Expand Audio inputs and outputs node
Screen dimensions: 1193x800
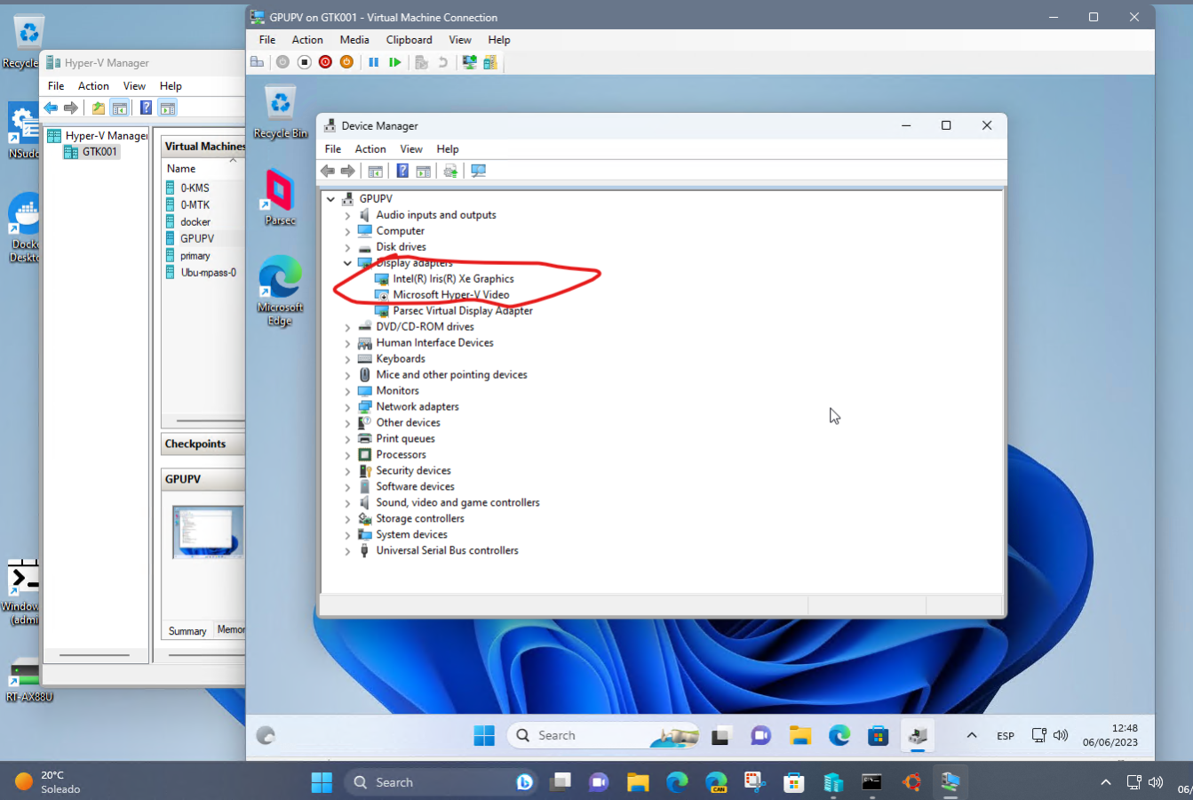tap(347, 215)
